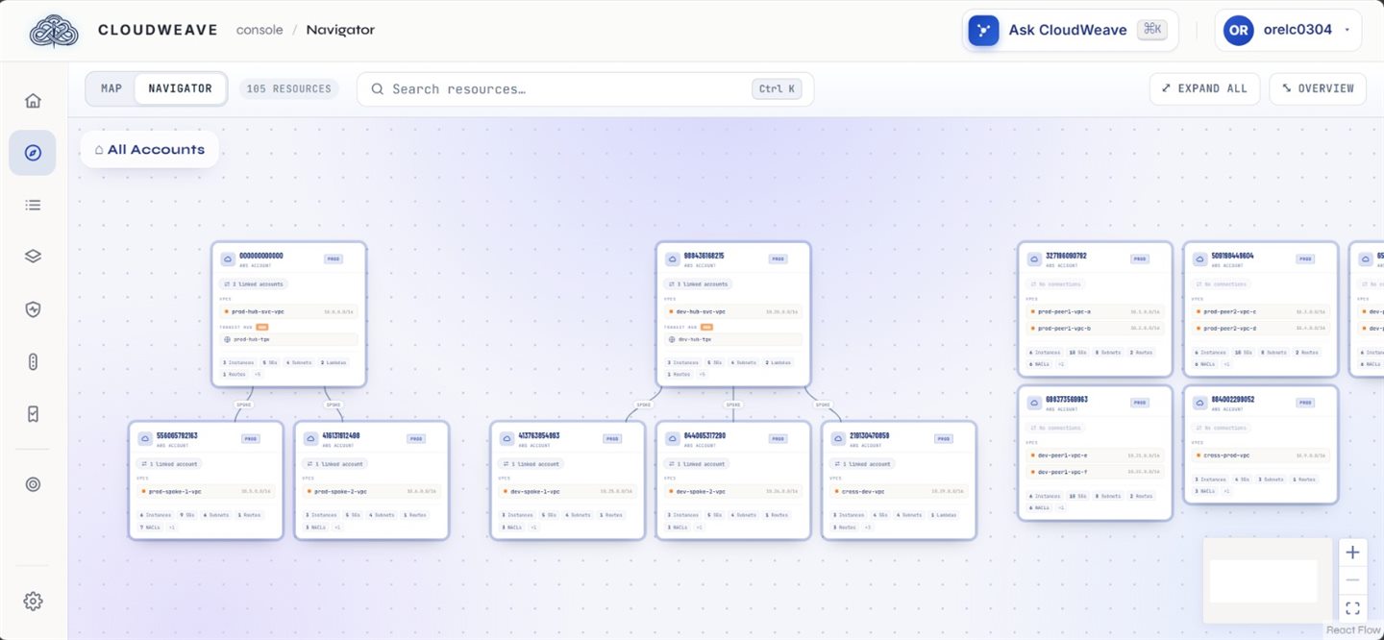Screen dimensions: 1384x640
Task: Click the PROD badge on account 509198449604
Action: [1305, 259]
